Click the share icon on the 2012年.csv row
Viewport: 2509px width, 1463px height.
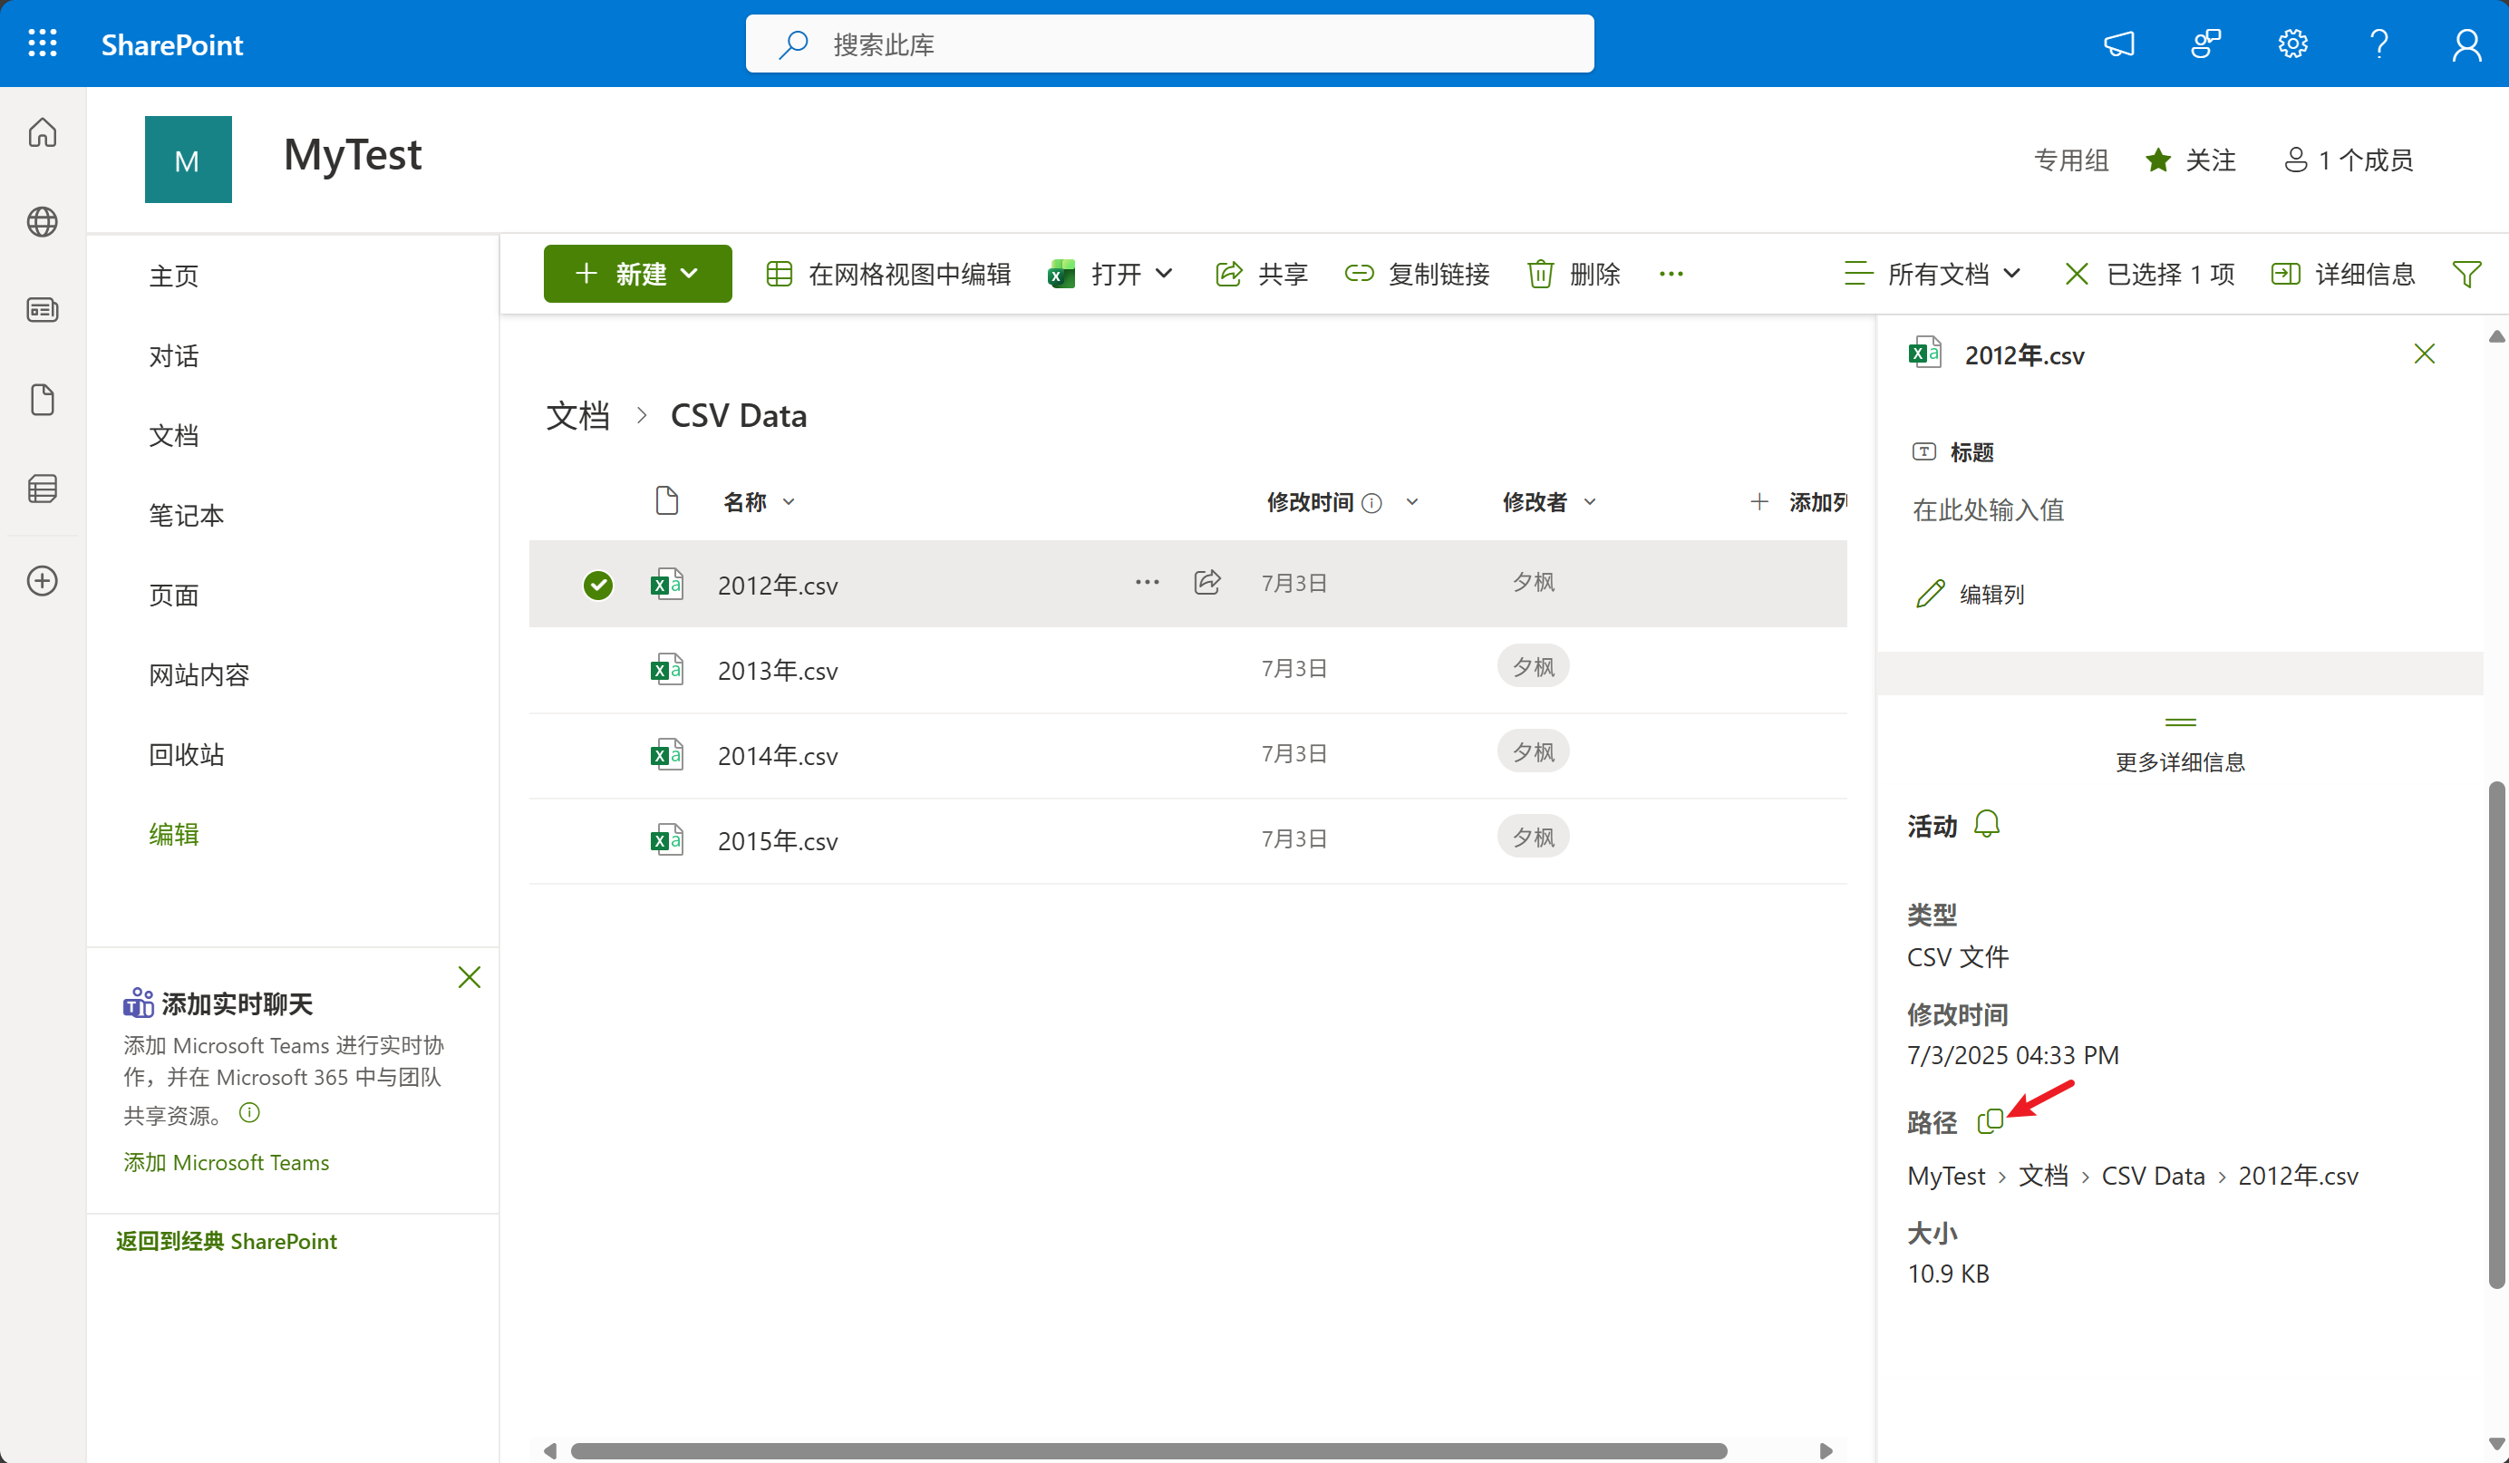point(1206,583)
